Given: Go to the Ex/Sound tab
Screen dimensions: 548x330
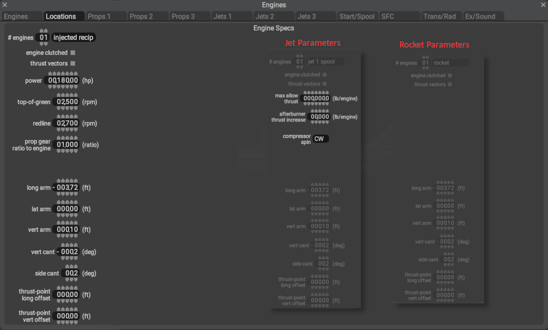Looking at the screenshot, I should (x=483, y=16).
